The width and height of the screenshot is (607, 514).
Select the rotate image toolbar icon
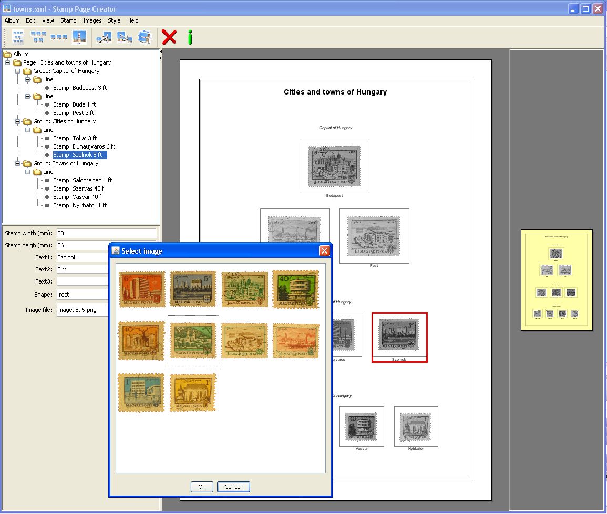point(145,37)
